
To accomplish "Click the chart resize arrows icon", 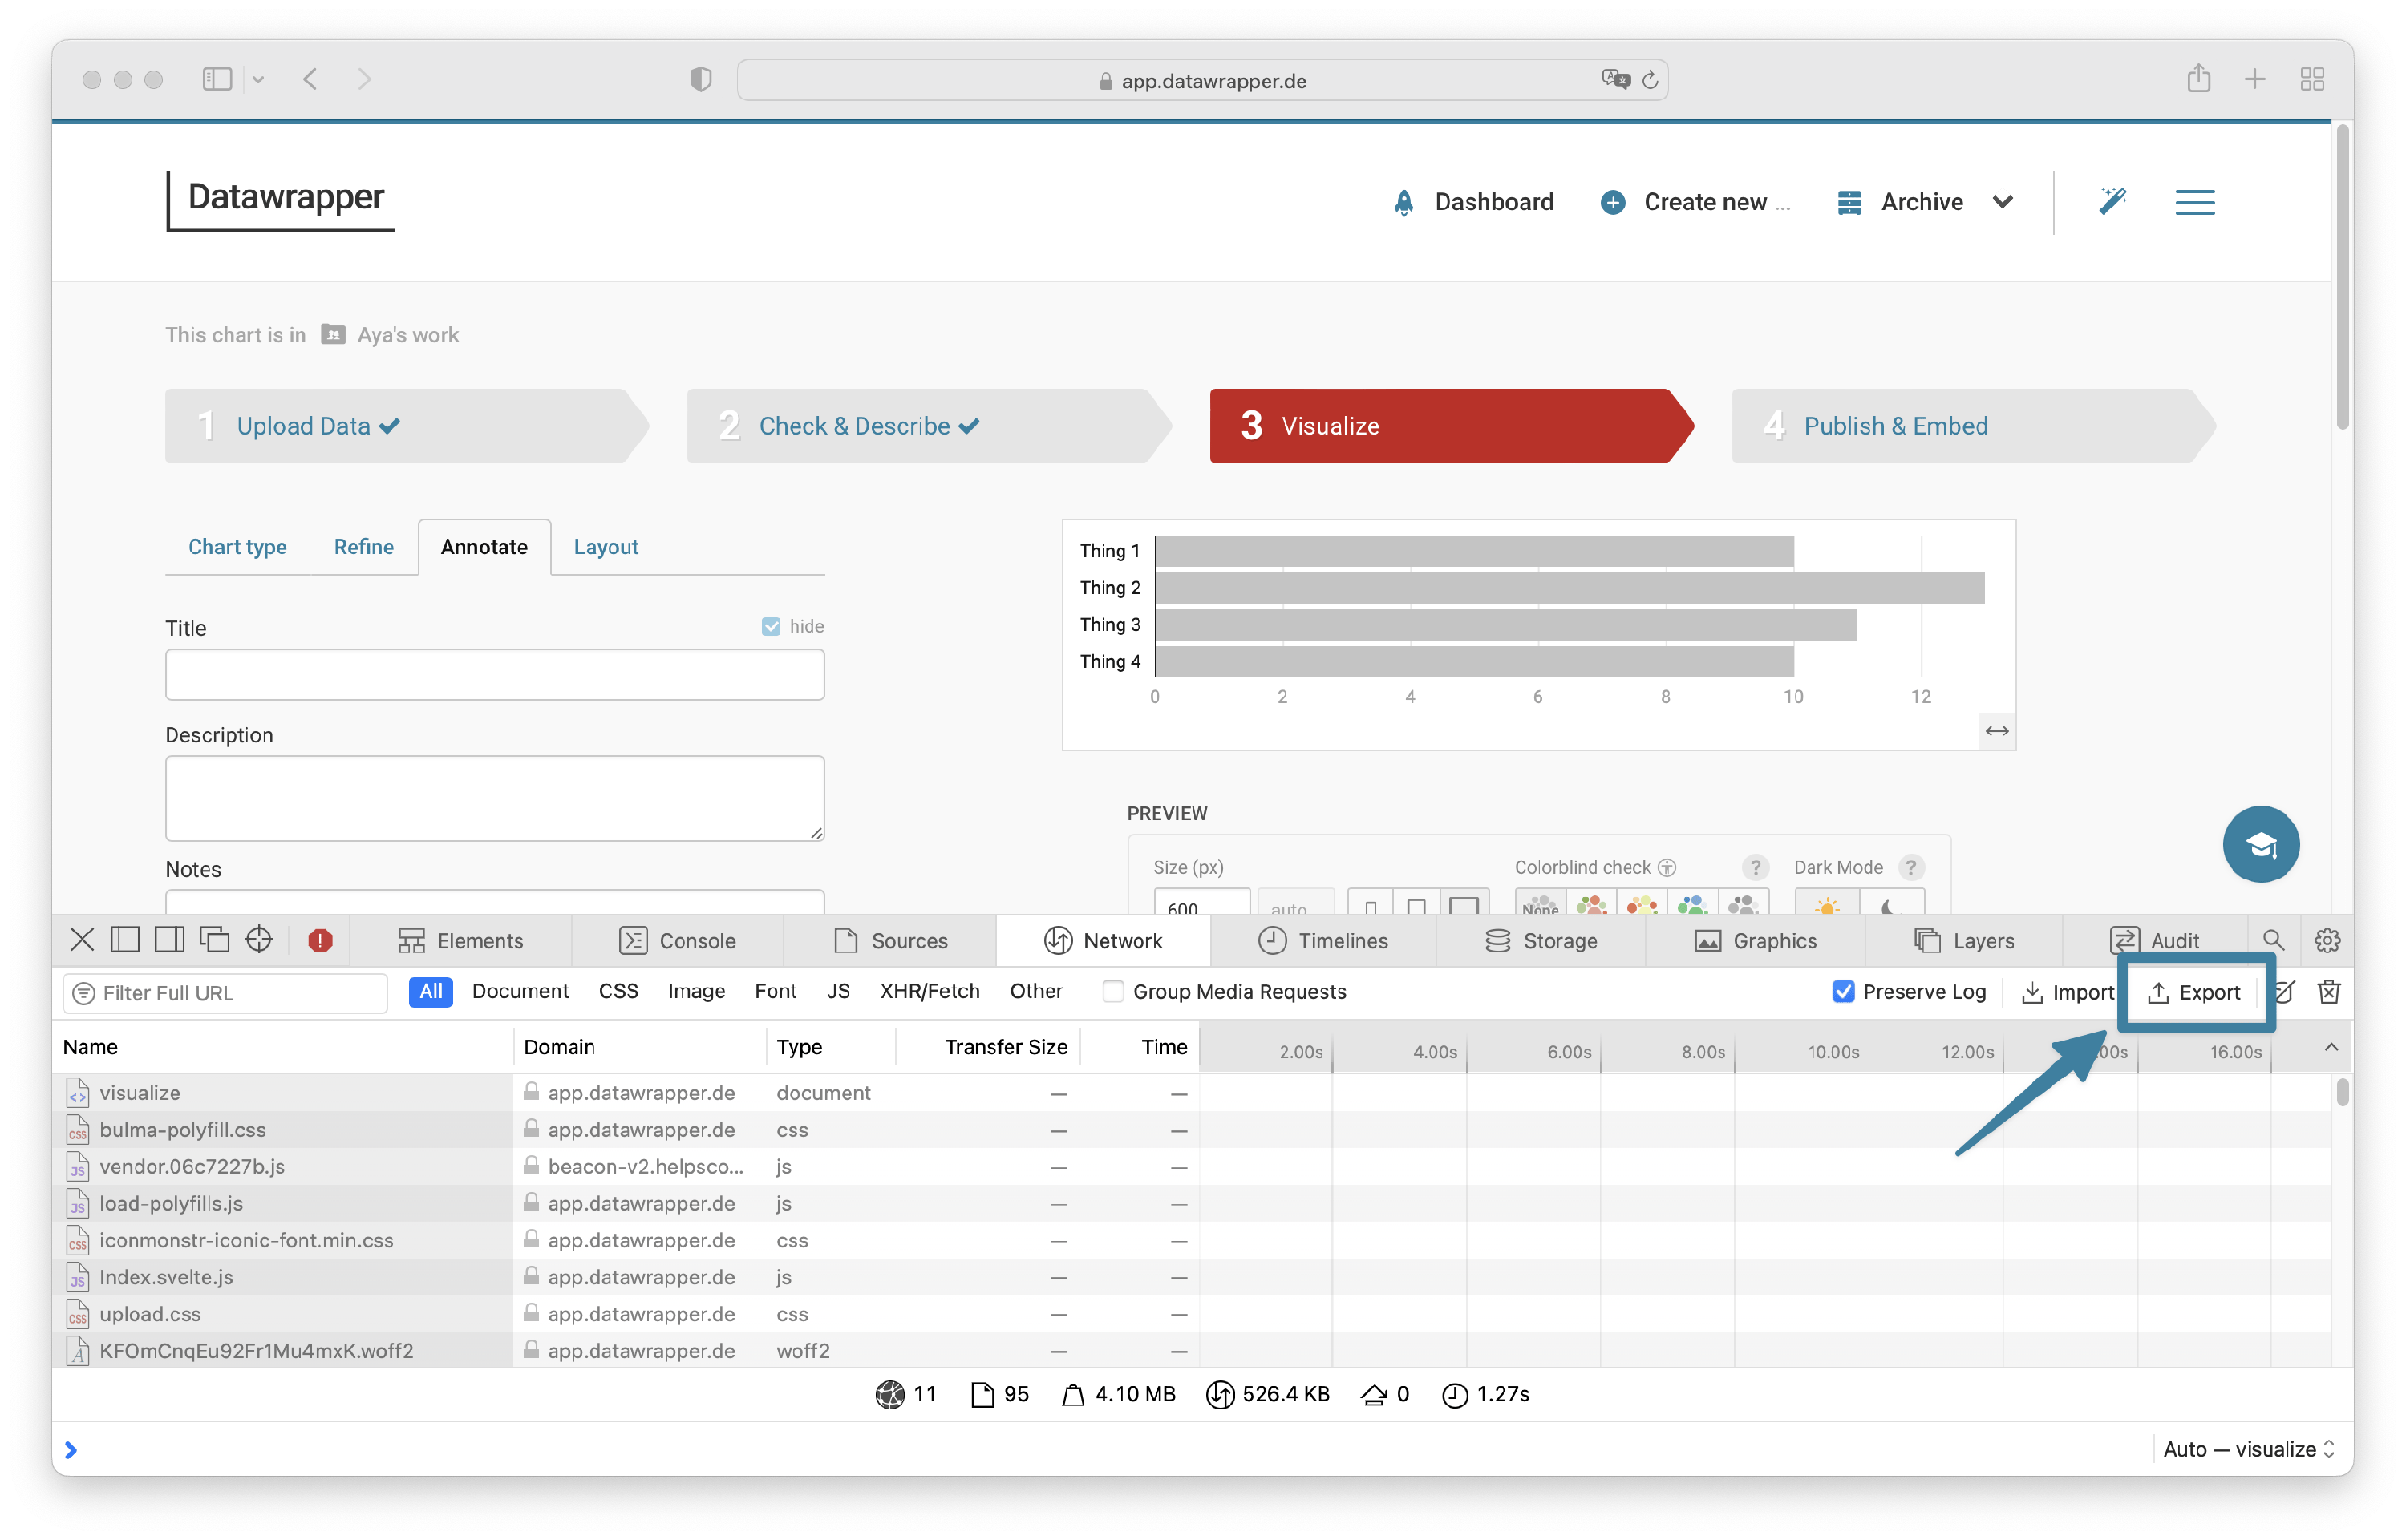I will tap(1997, 731).
